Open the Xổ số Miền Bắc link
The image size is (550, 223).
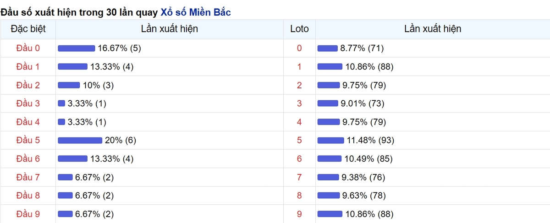pos(196,12)
